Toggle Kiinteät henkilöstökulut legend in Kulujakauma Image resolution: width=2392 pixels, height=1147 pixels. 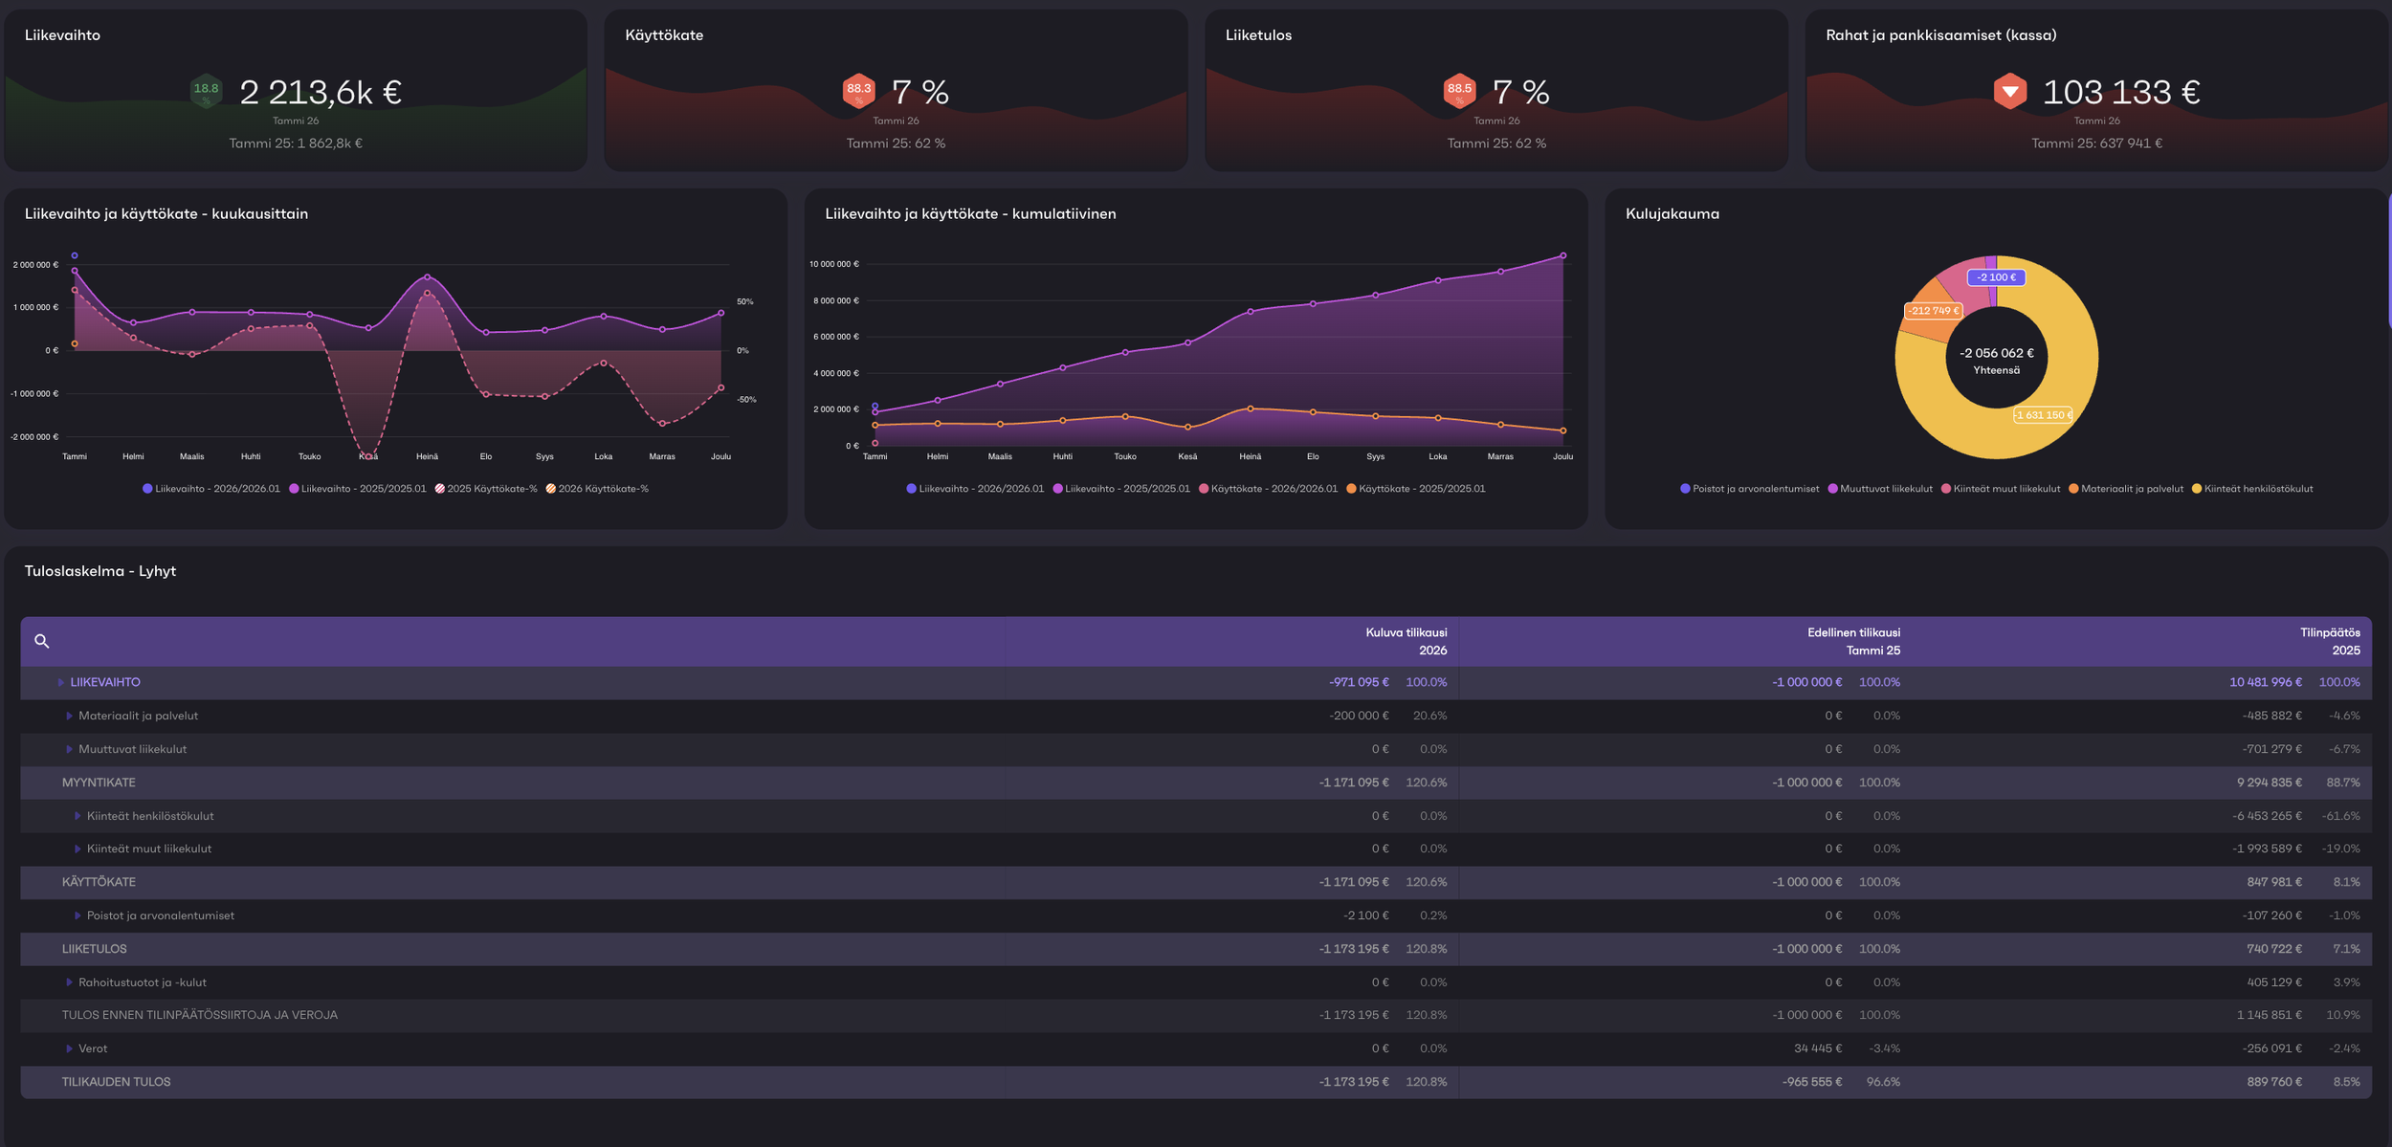pos(2257,489)
